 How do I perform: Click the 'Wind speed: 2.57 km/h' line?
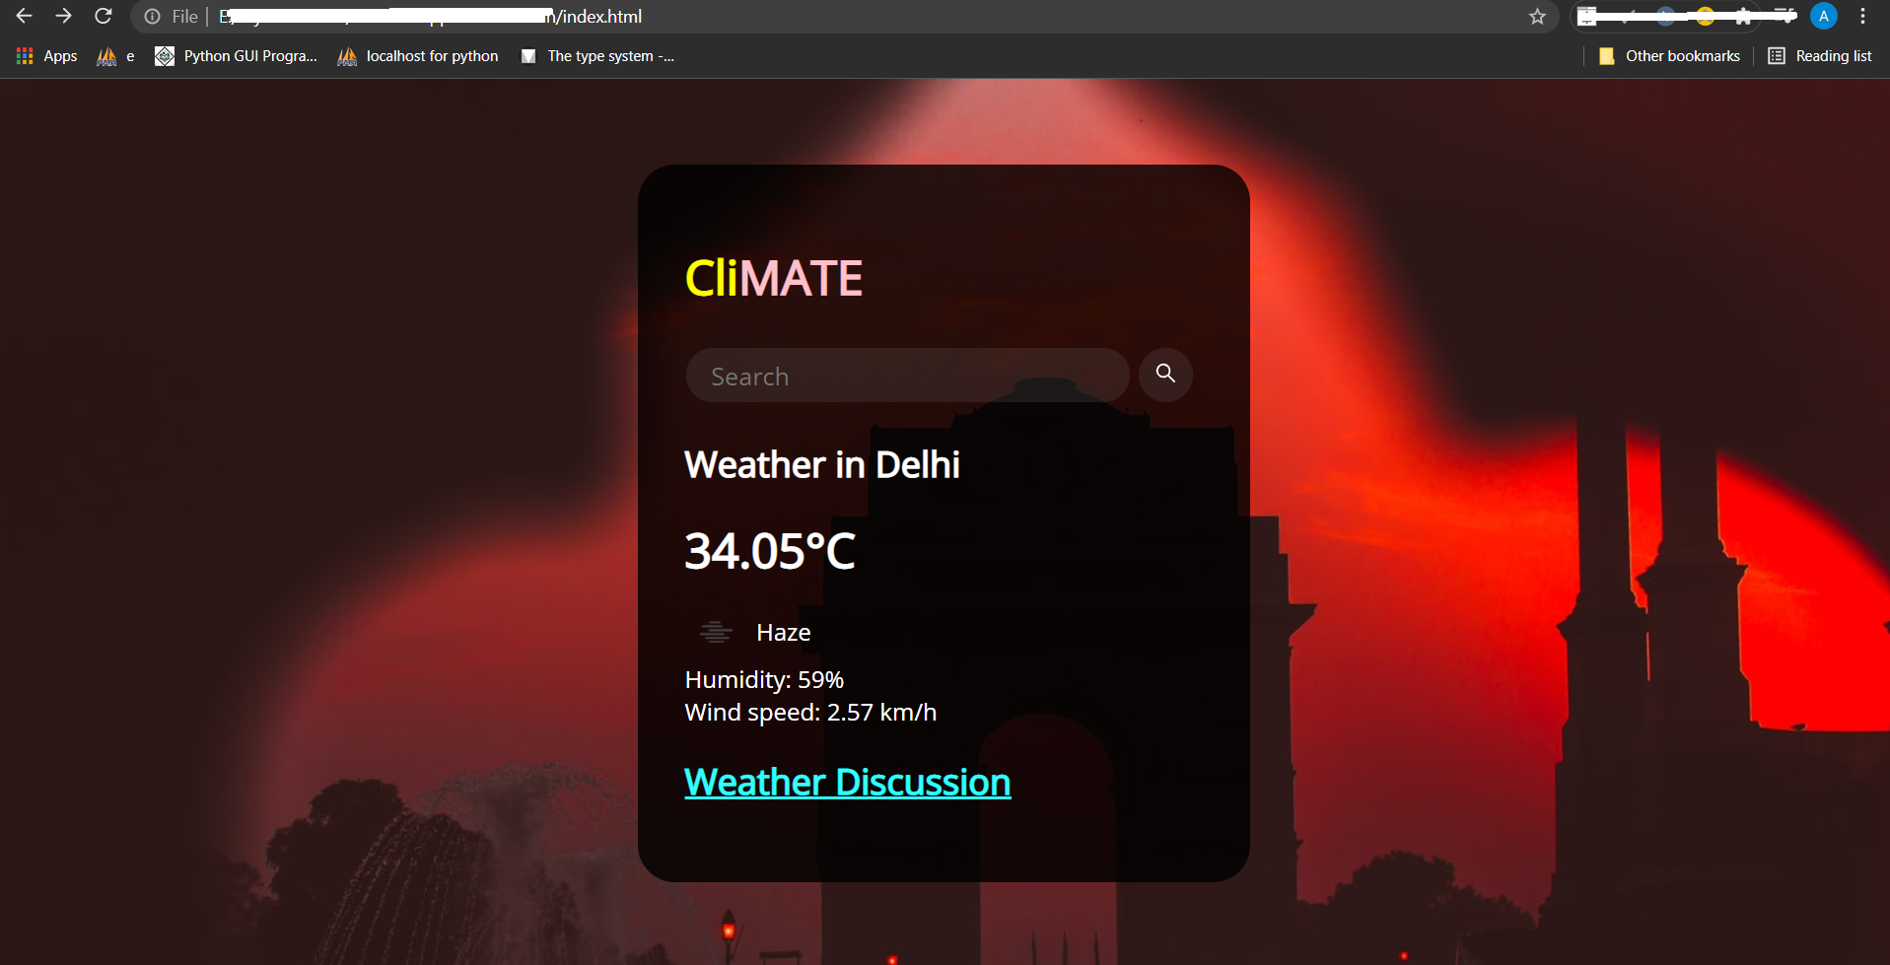810,713
